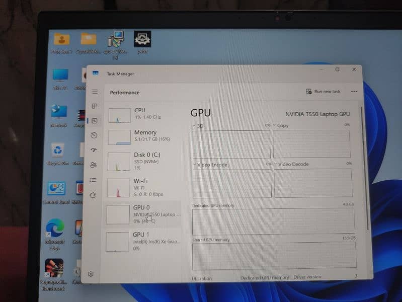Open the CPU-Z installer icon on desktop
This screenshot has width=402, height=302.
(x=116, y=39)
